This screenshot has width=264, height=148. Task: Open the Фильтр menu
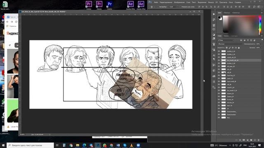tap(211, 2)
